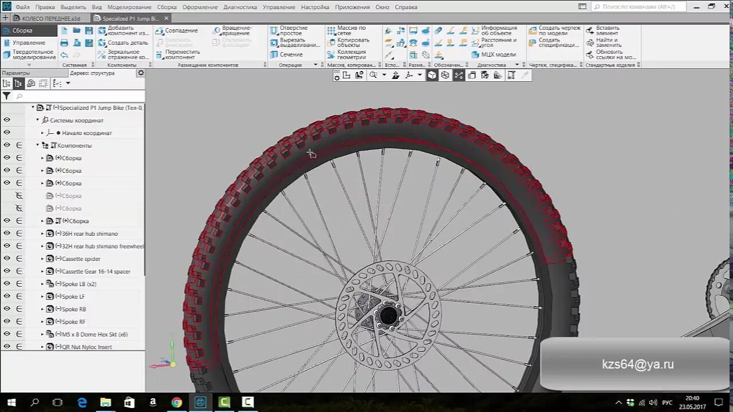Screen dimensions: 733x412
Task: Click the tree filter funnel icon
Action: tap(6, 96)
